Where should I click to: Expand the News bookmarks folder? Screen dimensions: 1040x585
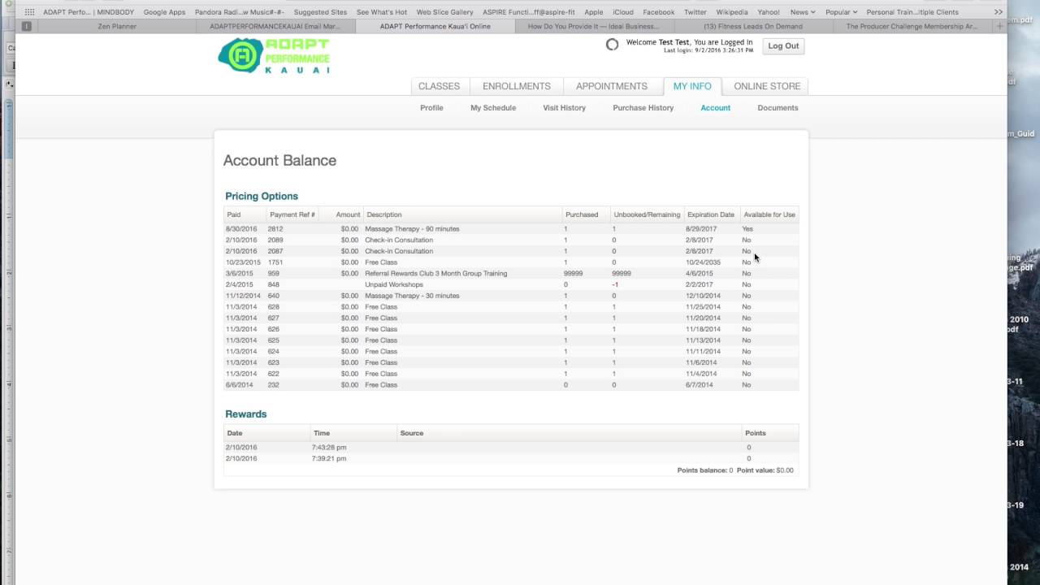pos(802,12)
